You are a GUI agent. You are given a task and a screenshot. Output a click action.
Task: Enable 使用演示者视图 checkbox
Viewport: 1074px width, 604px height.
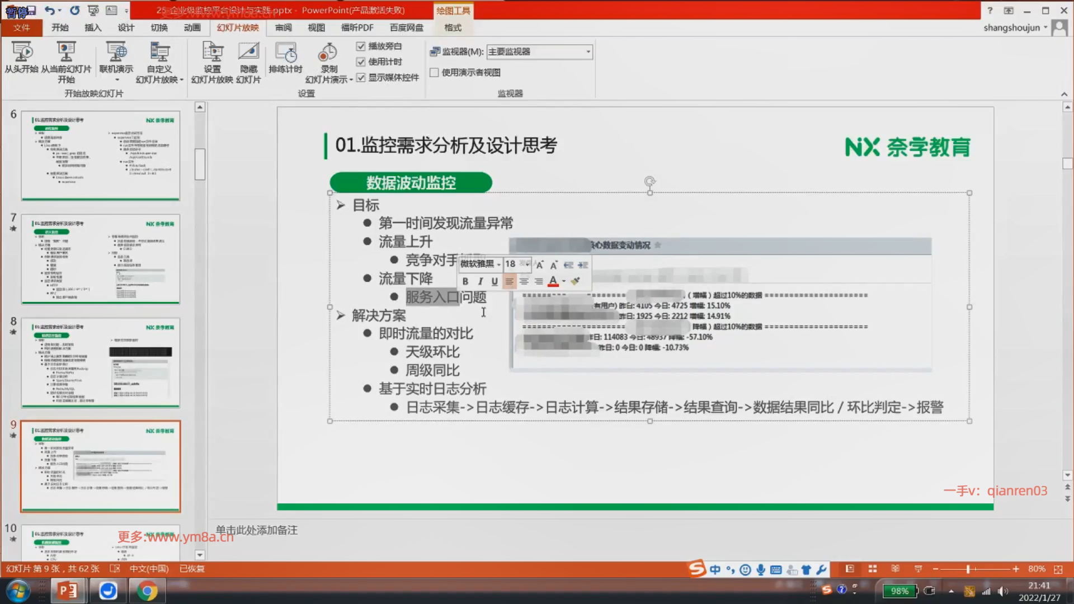pos(434,73)
